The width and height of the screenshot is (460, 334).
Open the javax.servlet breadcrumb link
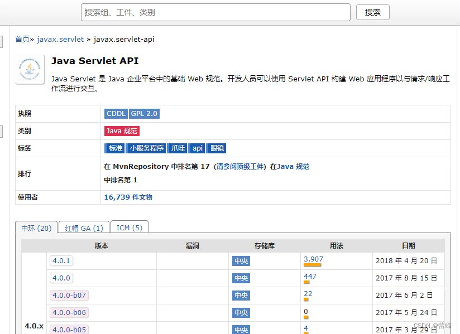coord(60,39)
